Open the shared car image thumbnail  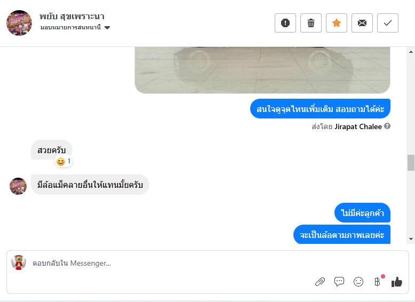click(262, 69)
